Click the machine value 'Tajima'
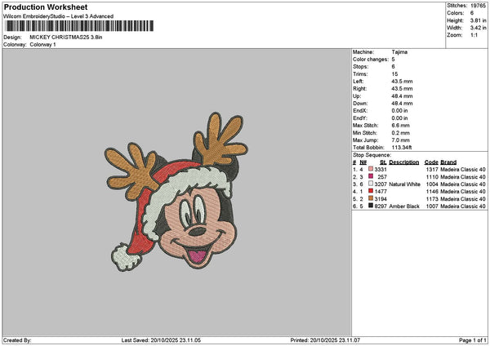The image size is (490, 346). [x=399, y=52]
